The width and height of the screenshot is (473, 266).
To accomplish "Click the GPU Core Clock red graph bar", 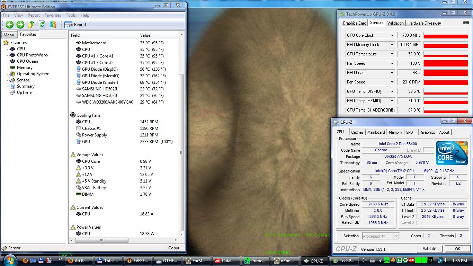I will [x=446, y=35].
